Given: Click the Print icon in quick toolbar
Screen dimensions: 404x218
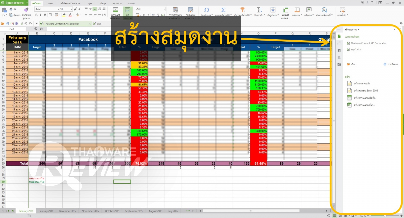Looking at the screenshot, I should point(16,23).
